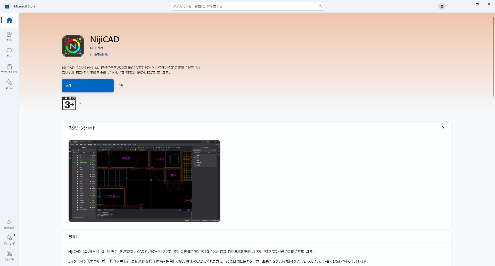Image resolution: width=495 pixels, height=266 pixels.
Task: Open ダウンロード in the sidebar
Action: coord(9,240)
